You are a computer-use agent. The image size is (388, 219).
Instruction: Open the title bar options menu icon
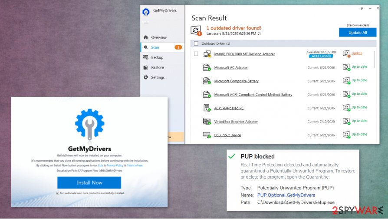click(362, 8)
